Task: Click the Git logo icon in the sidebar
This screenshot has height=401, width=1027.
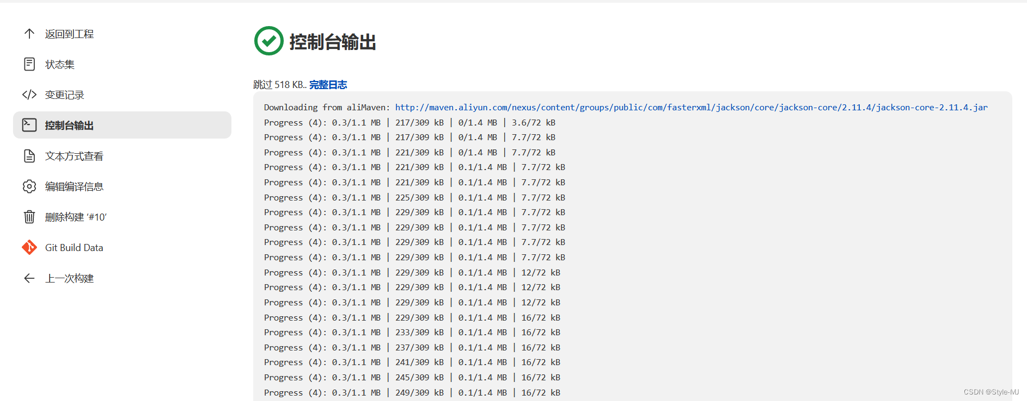Action: [29, 247]
